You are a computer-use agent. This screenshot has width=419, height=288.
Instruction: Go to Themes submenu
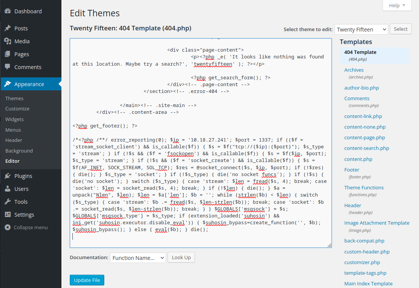[14, 98]
